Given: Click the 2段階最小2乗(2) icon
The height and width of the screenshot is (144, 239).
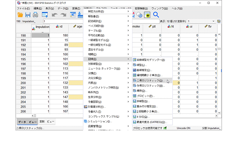Looking at the screenshot, I should click(x=134, y=111).
